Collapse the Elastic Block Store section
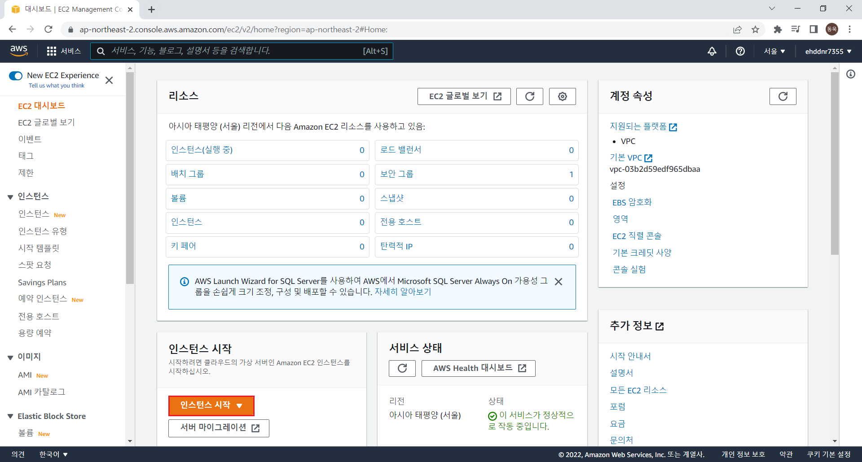Image resolution: width=862 pixels, height=462 pixels. (10, 416)
